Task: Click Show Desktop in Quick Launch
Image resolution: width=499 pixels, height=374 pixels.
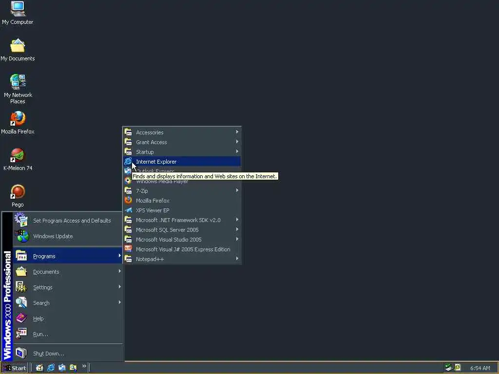Action: (x=39, y=368)
